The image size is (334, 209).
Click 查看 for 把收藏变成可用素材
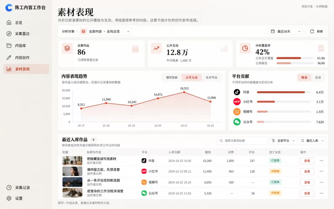pyautogui.click(x=307, y=161)
